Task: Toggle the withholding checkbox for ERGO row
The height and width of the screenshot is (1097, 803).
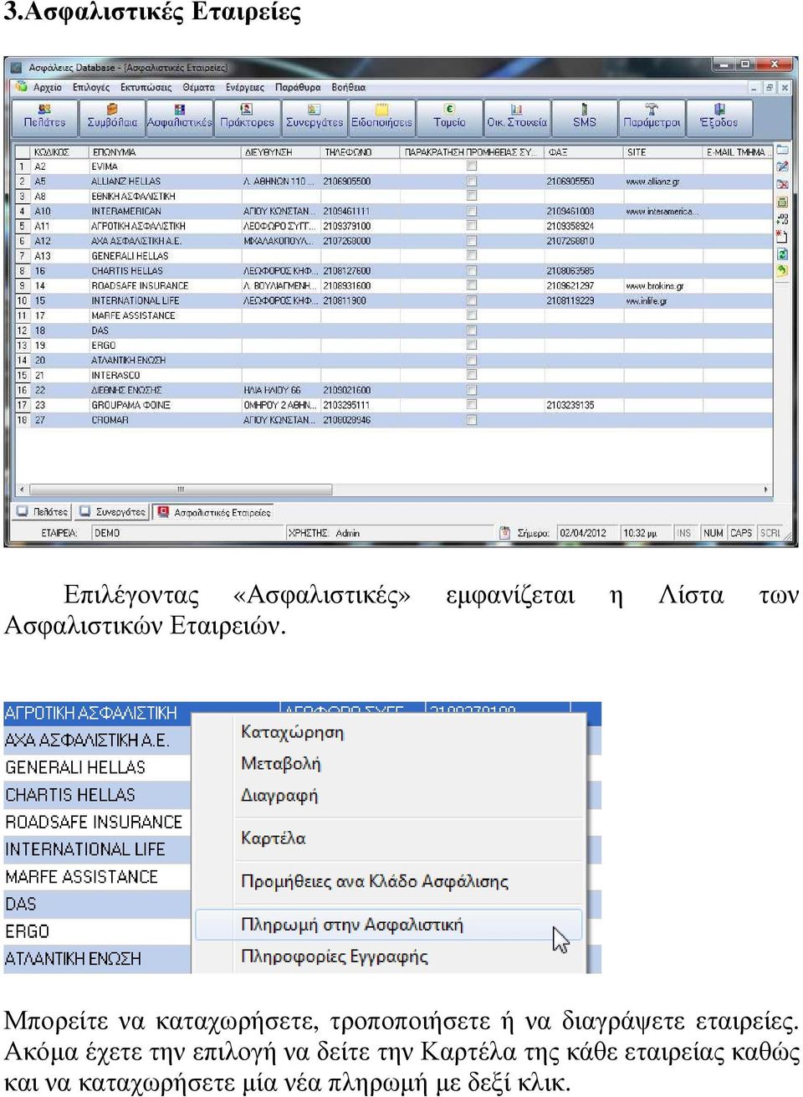Action: [472, 345]
